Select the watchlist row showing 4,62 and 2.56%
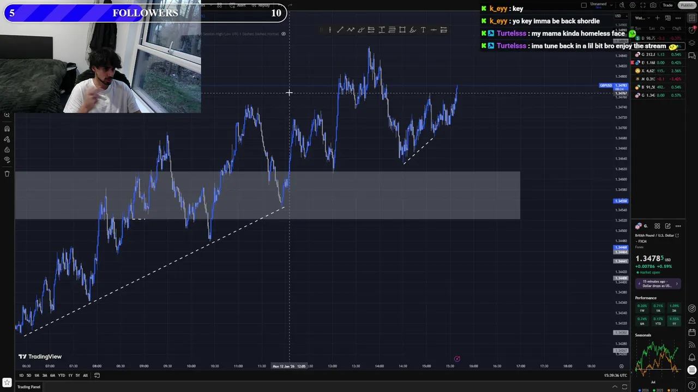This screenshot has height=392, width=698. click(658, 71)
